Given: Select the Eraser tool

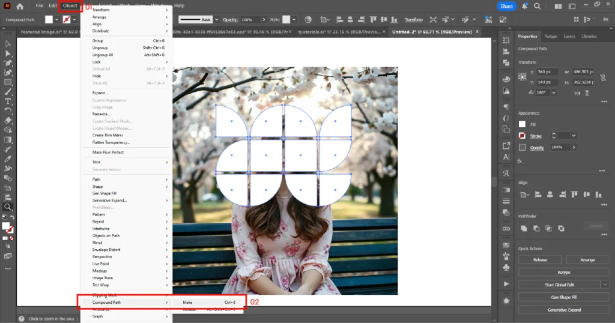Looking at the screenshot, I should coord(8,121).
